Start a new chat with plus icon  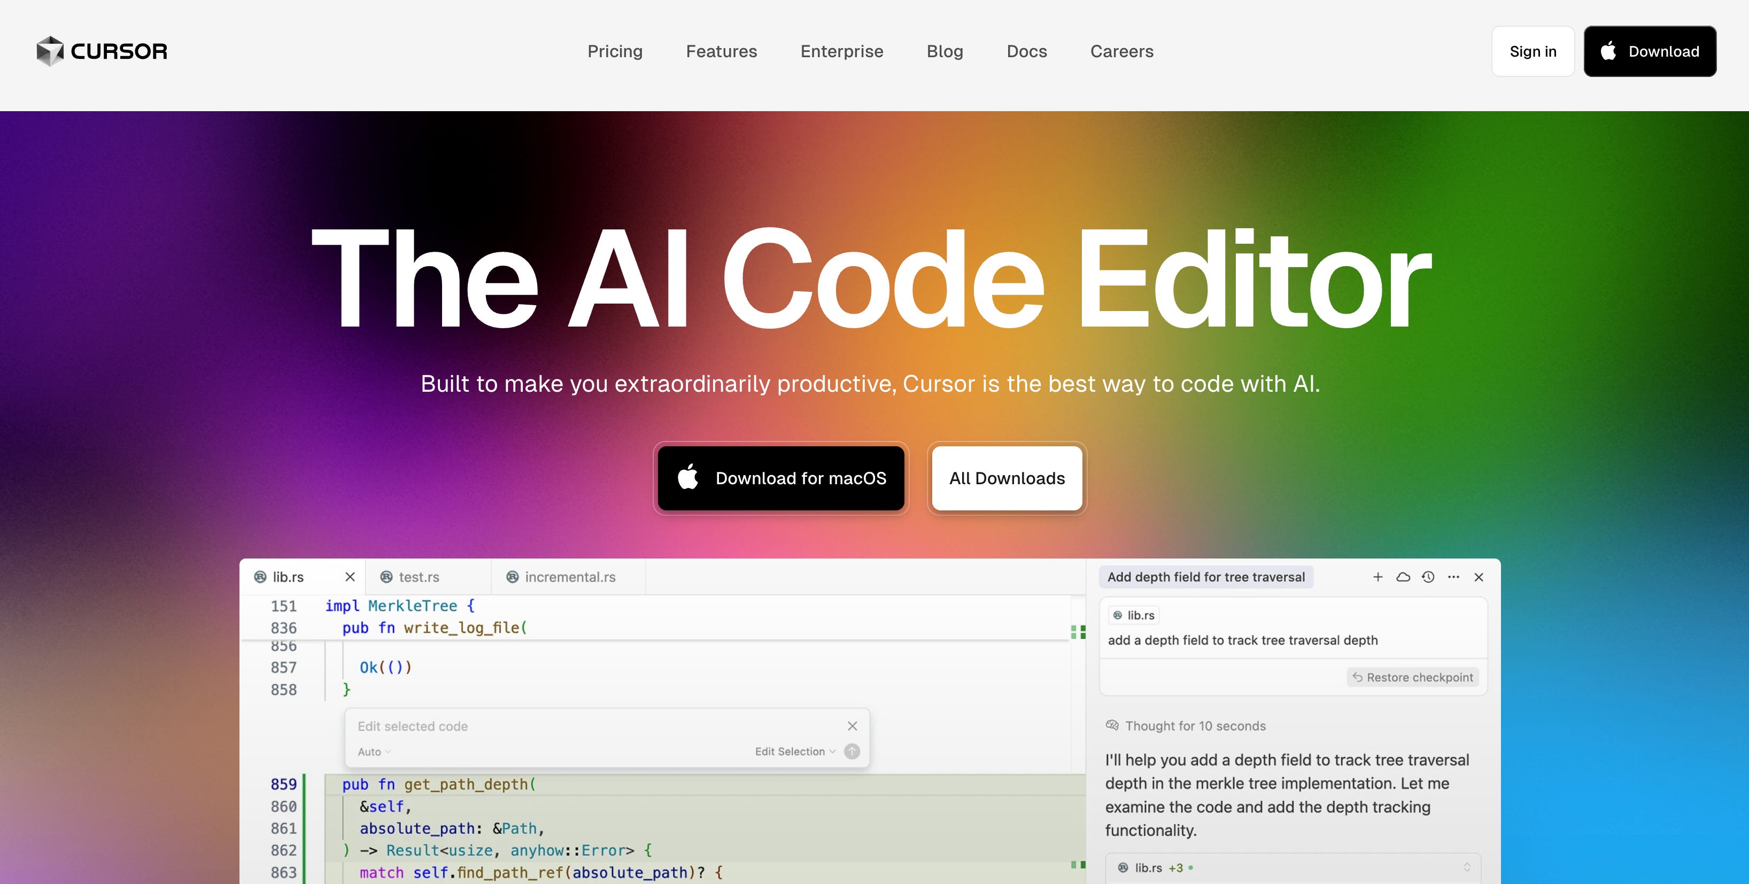1377,577
